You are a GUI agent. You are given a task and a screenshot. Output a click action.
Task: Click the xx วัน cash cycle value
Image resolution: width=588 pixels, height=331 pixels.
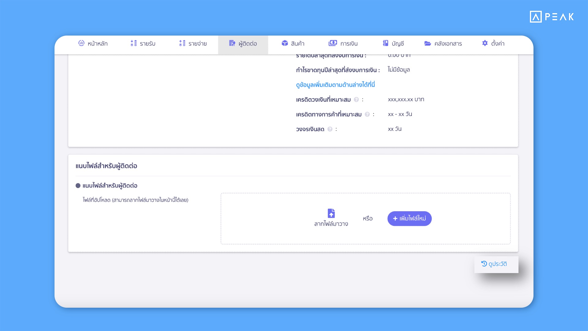coord(395,129)
